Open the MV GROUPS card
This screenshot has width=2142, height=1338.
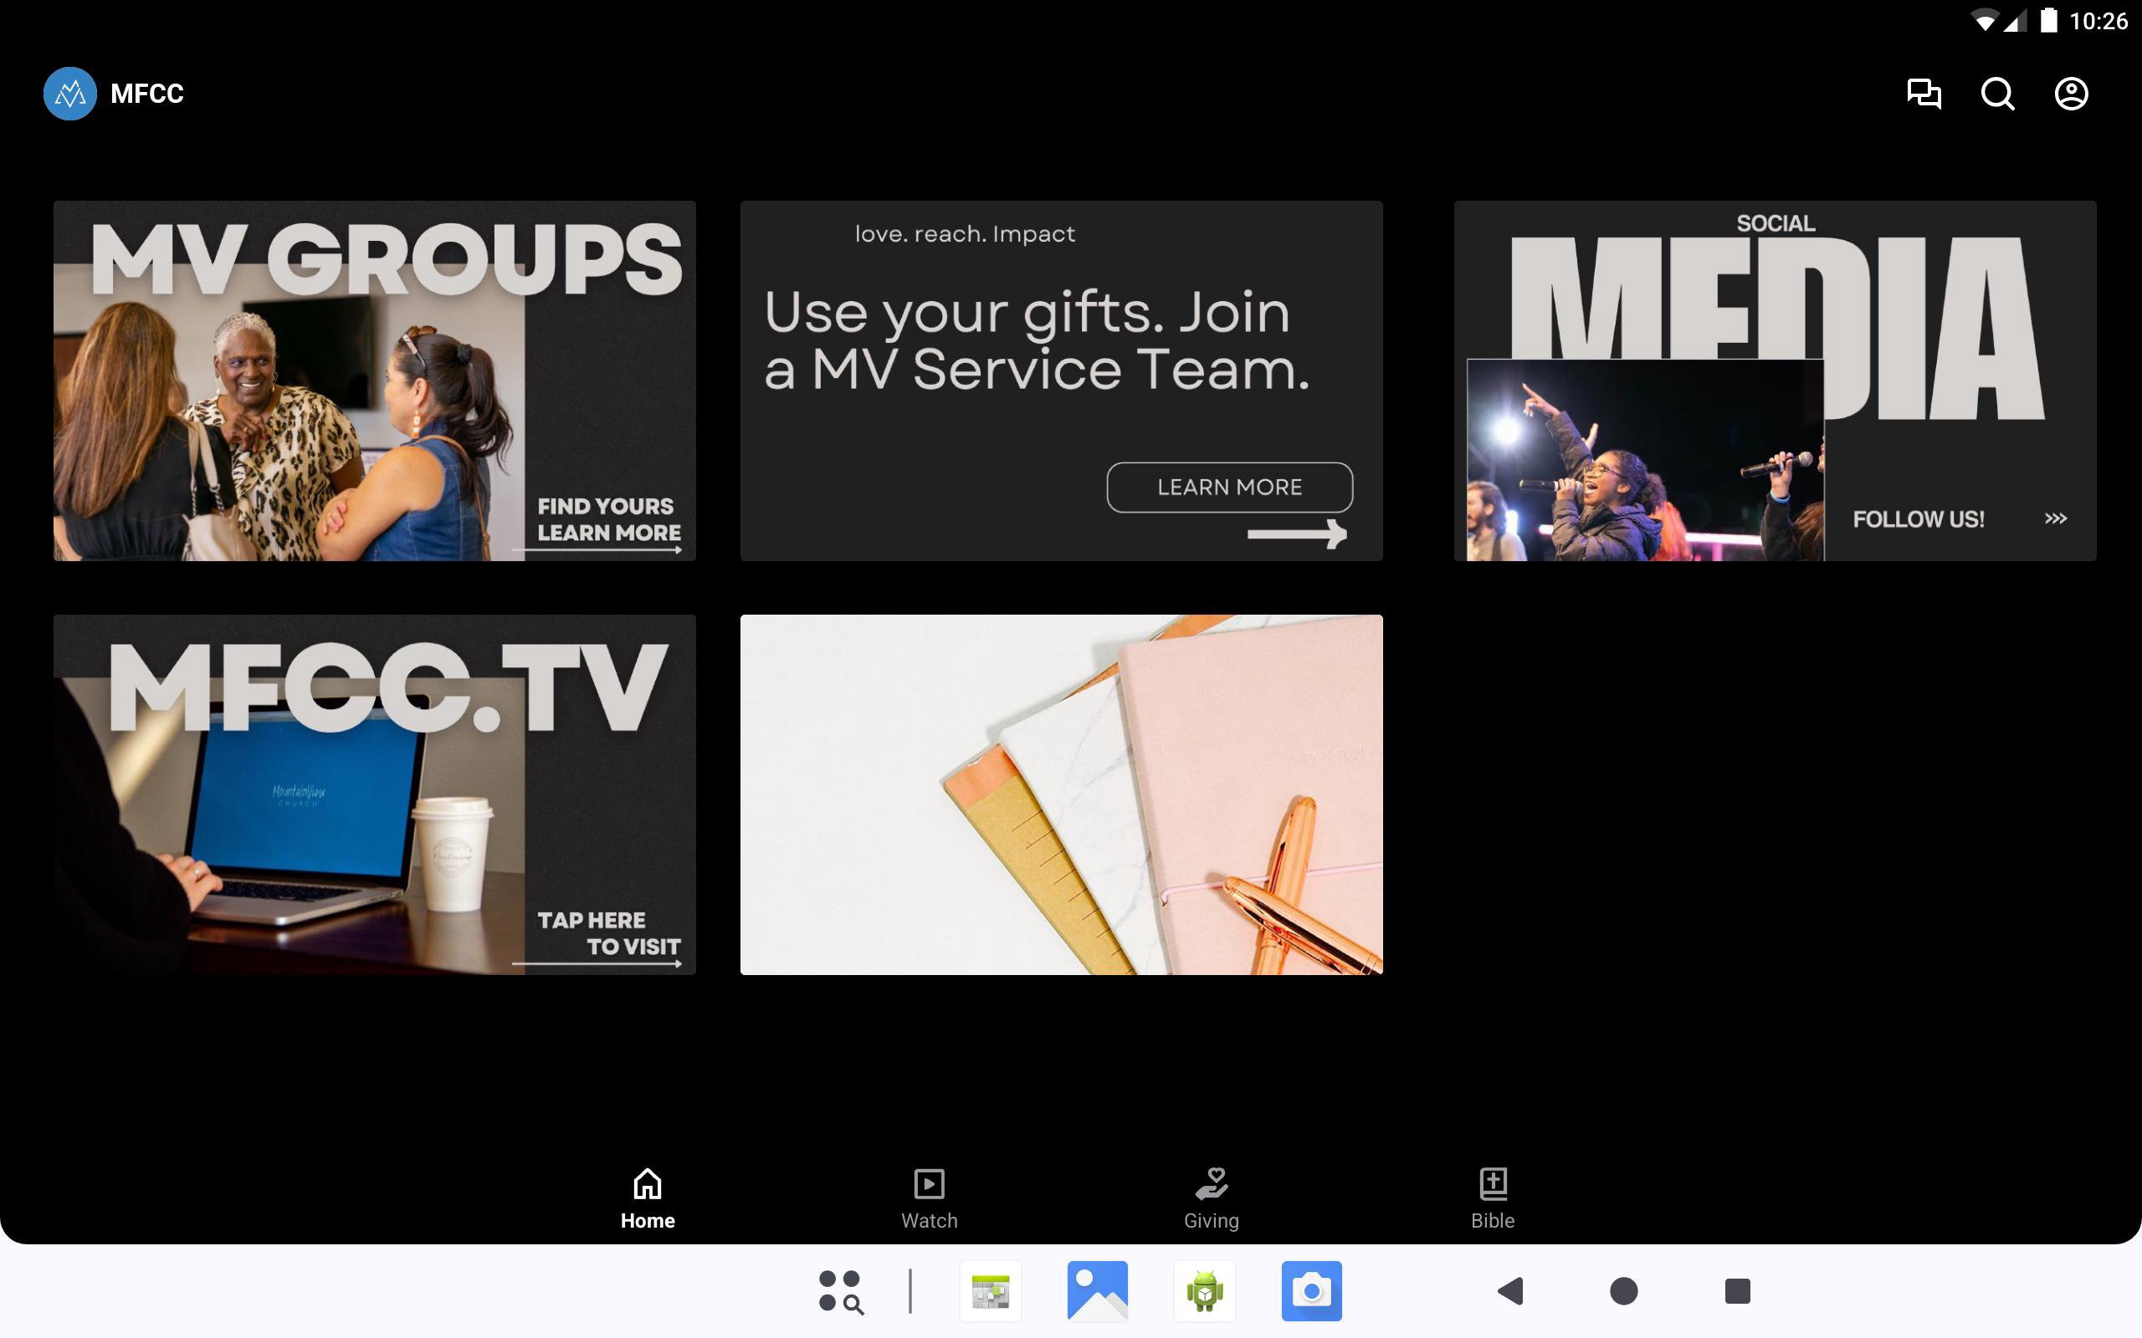[374, 380]
